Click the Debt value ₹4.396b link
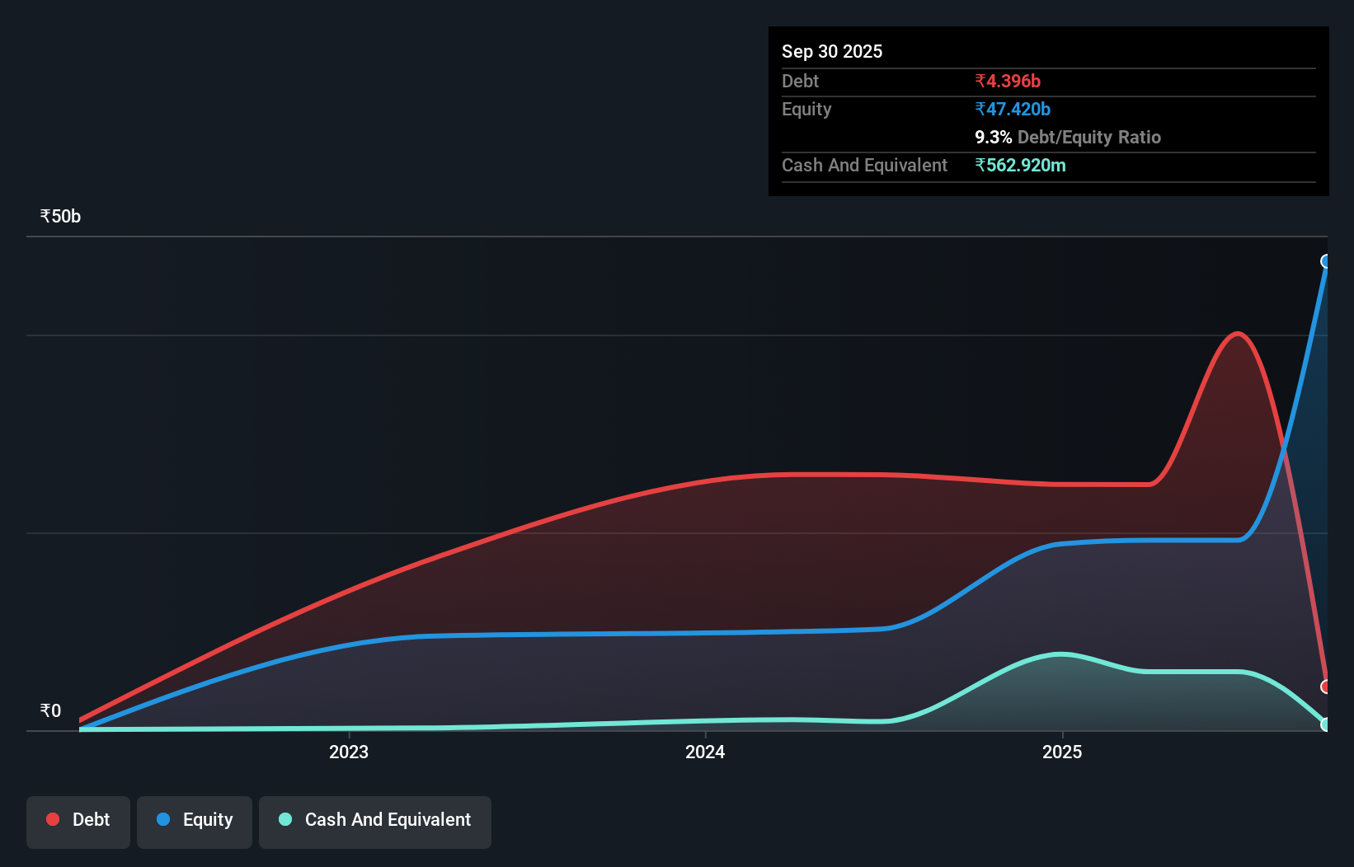 (x=1008, y=81)
